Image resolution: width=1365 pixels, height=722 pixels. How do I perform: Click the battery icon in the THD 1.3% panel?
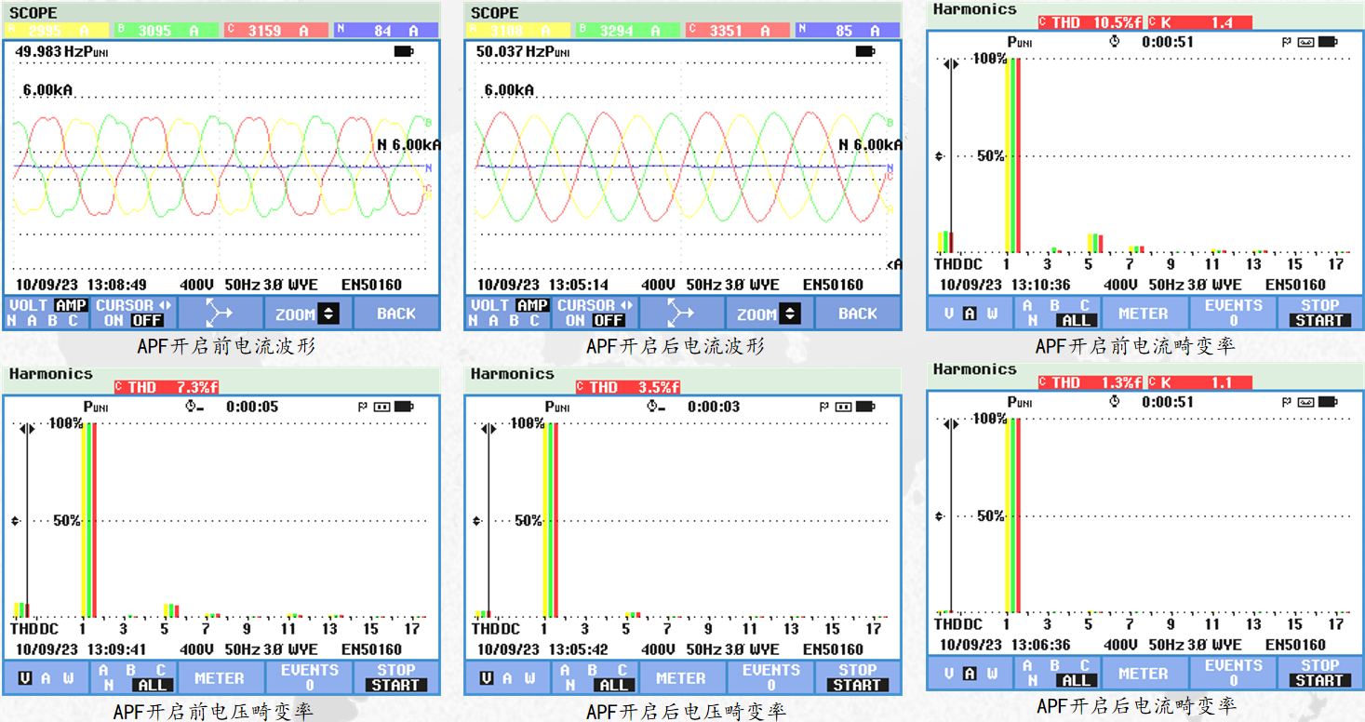pyautogui.click(x=1328, y=402)
